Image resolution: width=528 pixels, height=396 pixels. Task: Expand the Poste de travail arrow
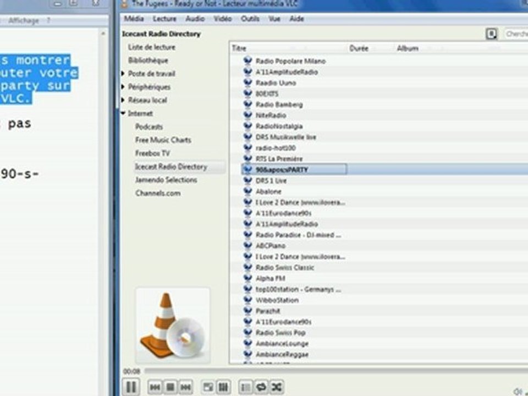coord(123,73)
